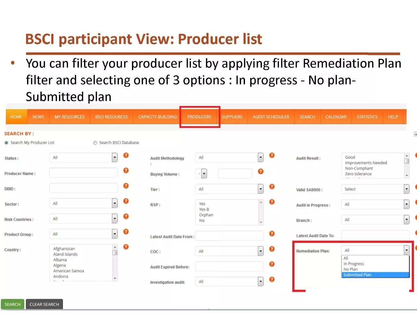Open the SUPPLIERS tab
The image size is (417, 313).
coord(232,117)
